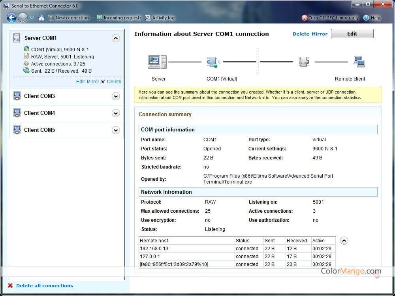Screen dimensions: 395x296
Task: Click the Server computer icon in diagram
Action: pos(157,62)
